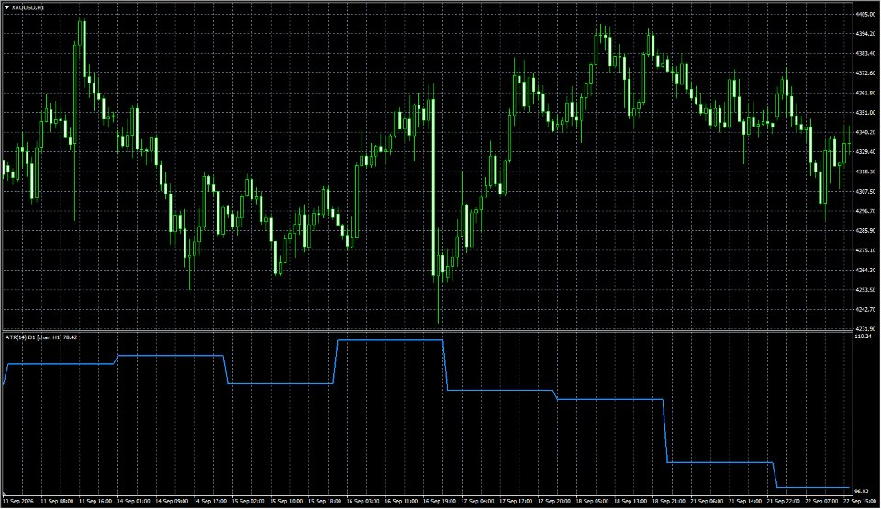The height and width of the screenshot is (509, 881).
Task: Click the triangle beside XAUUSD,H1 symbol label
Action: pos(6,8)
